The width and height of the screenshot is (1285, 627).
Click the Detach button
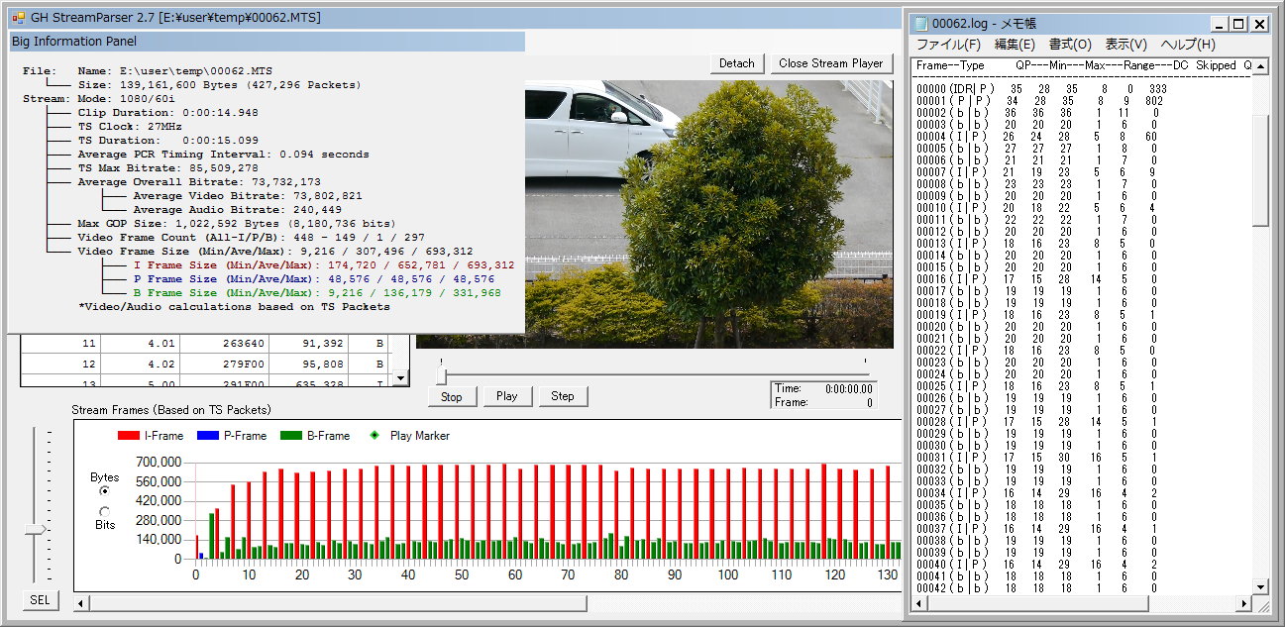(x=736, y=63)
